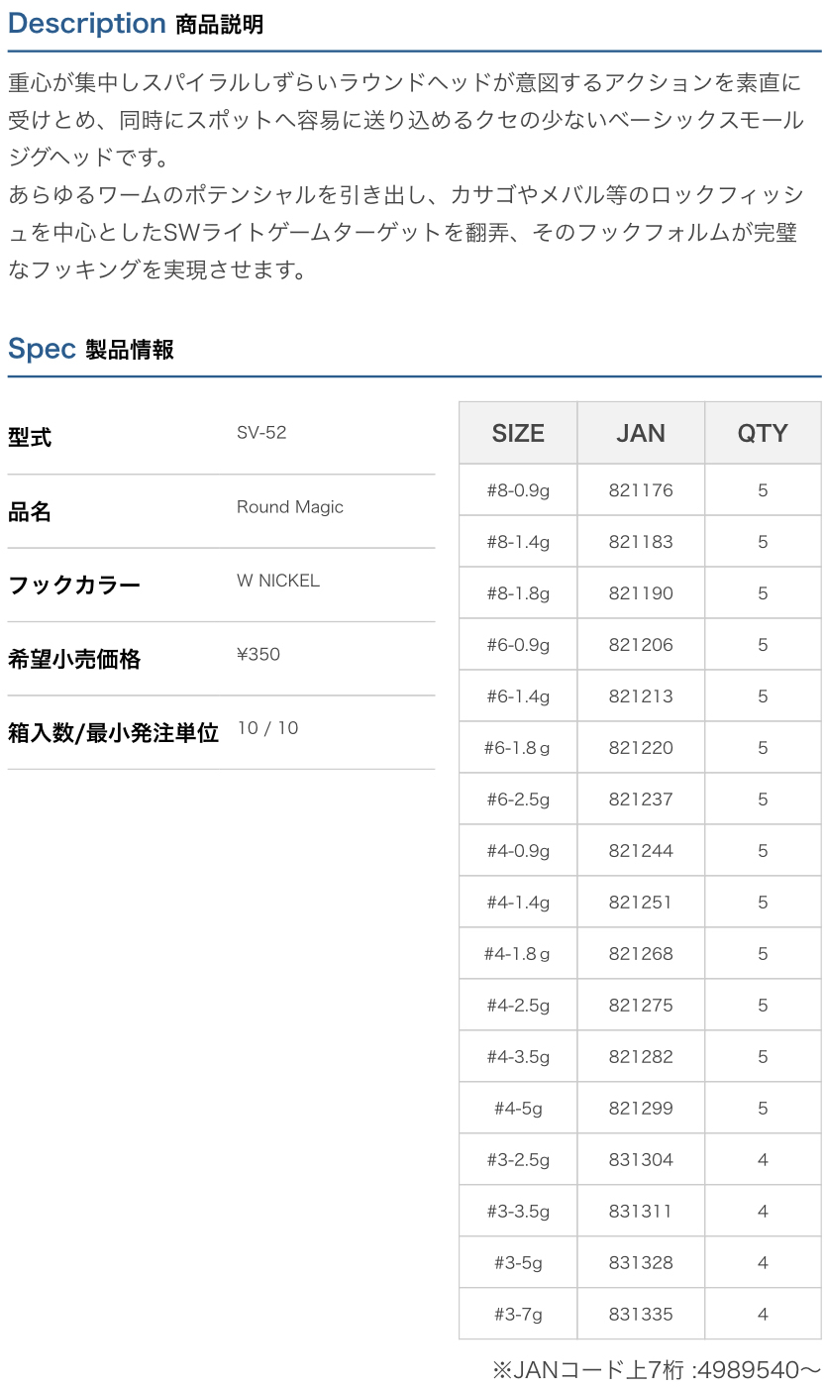824x1388 pixels.
Task: Click the QTY column header
Action: click(x=763, y=433)
